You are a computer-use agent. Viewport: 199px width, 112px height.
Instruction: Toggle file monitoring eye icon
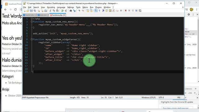pos(121,11)
